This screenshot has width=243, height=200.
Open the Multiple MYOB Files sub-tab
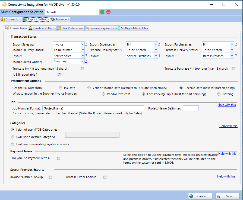click(132, 28)
